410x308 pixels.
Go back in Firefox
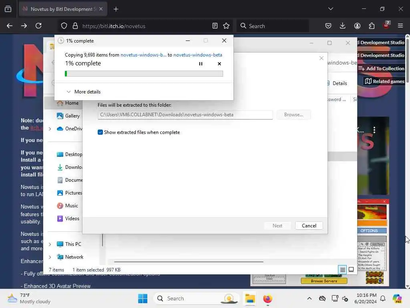coord(10,26)
